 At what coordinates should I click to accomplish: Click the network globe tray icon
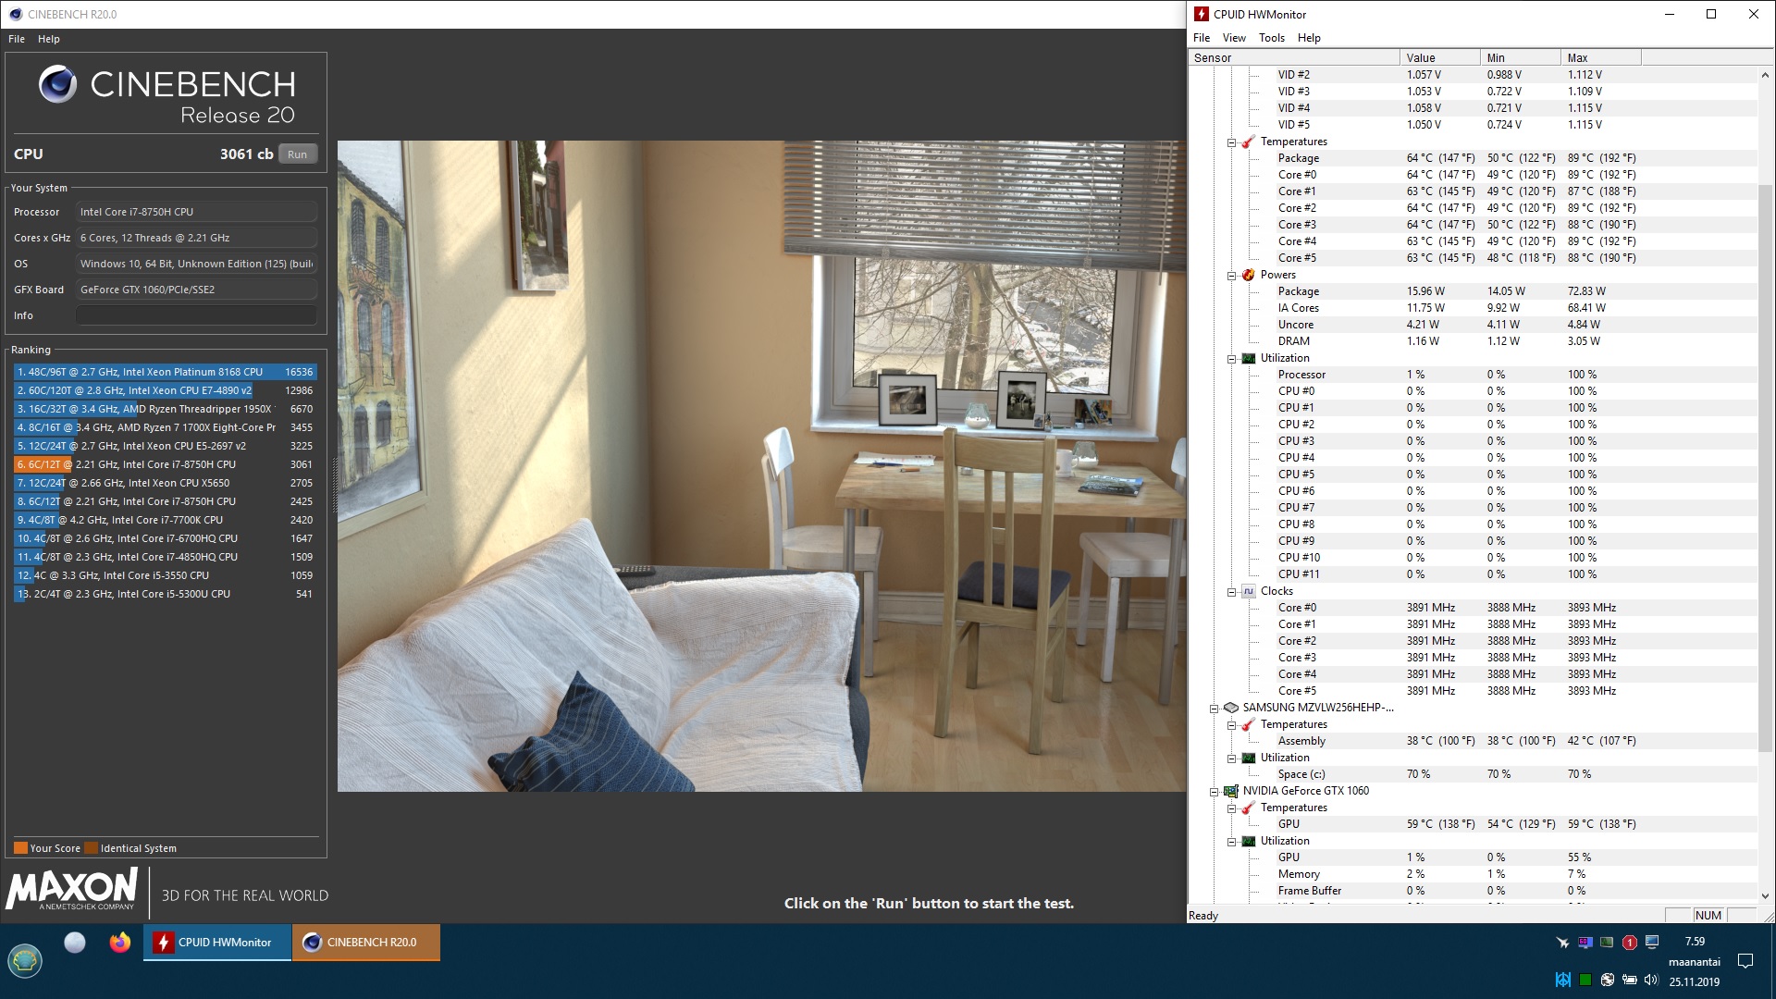[1608, 980]
